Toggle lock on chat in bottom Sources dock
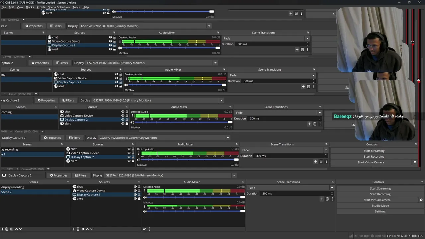Image resolution: width=425 pixels, height=239 pixels. coord(139,187)
